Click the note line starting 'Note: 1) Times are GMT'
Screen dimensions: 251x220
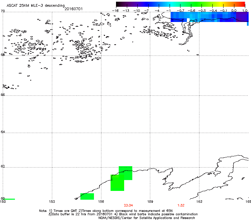(x=106, y=211)
